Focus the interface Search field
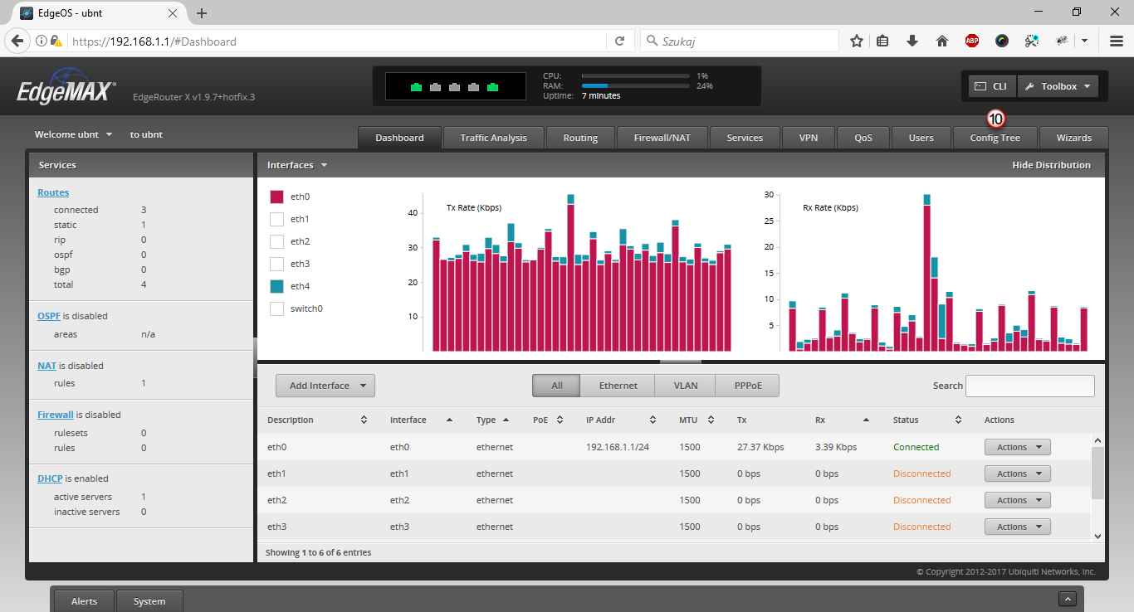This screenshot has height=612, width=1134. point(1030,386)
